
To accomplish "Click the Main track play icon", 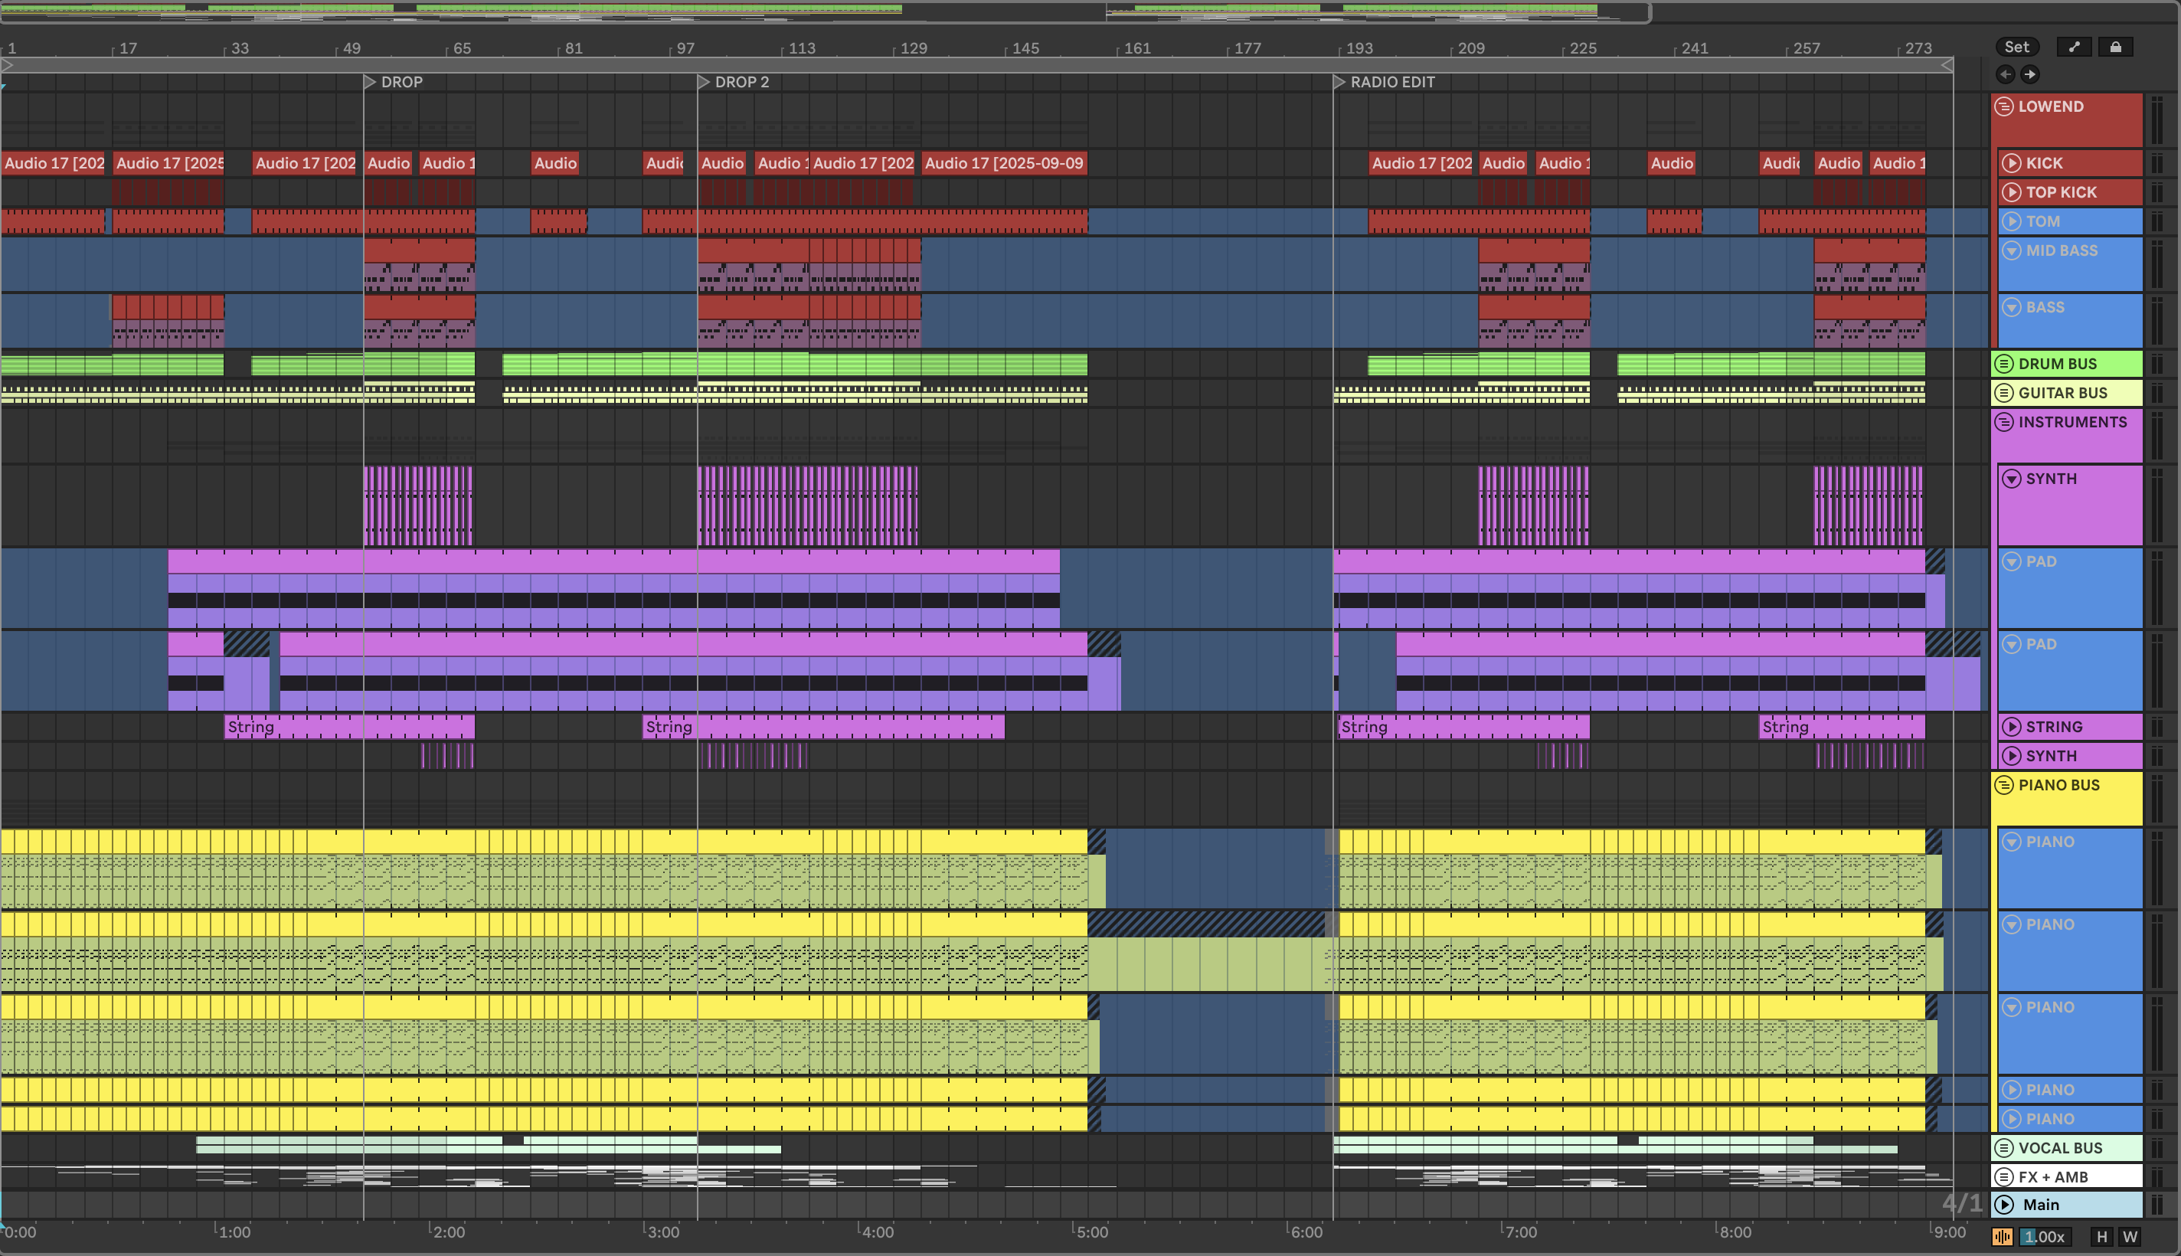I will point(2005,1204).
